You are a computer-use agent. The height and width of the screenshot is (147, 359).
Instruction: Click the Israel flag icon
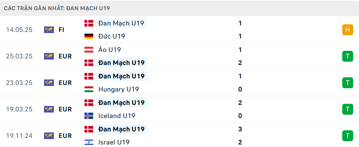89,142
